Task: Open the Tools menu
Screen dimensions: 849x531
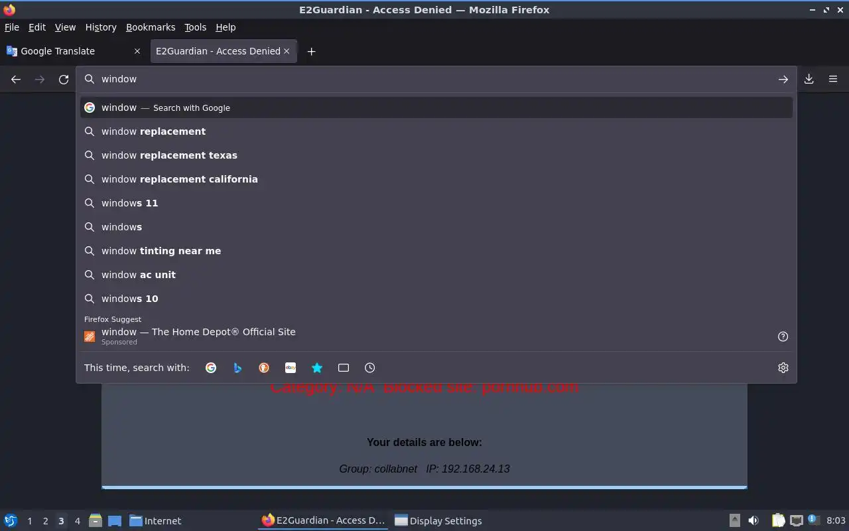Action: click(x=195, y=27)
